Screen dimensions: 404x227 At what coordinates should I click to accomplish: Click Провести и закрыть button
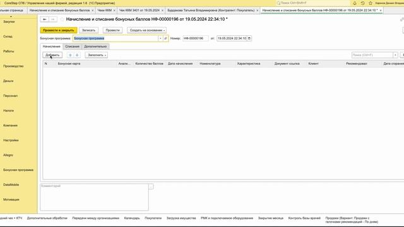(59, 30)
